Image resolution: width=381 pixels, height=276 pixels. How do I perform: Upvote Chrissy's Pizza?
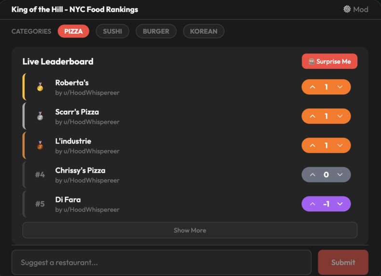pyautogui.click(x=313, y=174)
